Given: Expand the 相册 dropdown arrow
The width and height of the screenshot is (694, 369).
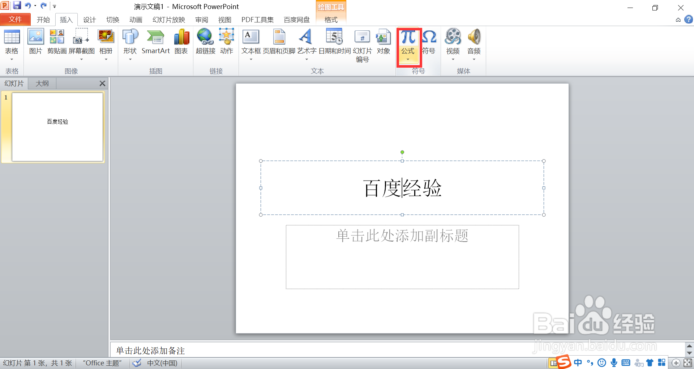Looking at the screenshot, I should tap(106, 59).
